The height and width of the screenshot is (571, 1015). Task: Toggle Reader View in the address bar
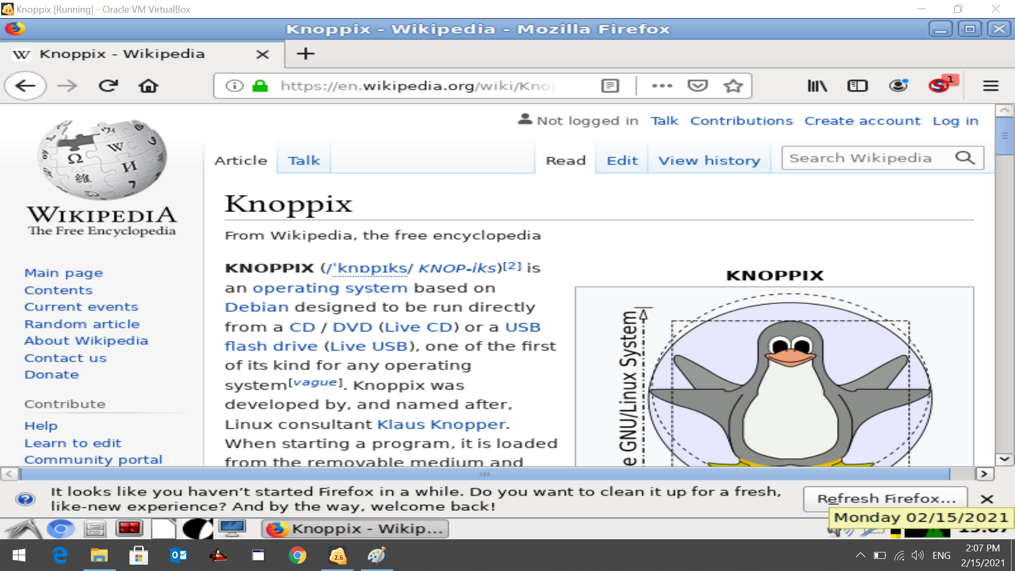tap(610, 85)
